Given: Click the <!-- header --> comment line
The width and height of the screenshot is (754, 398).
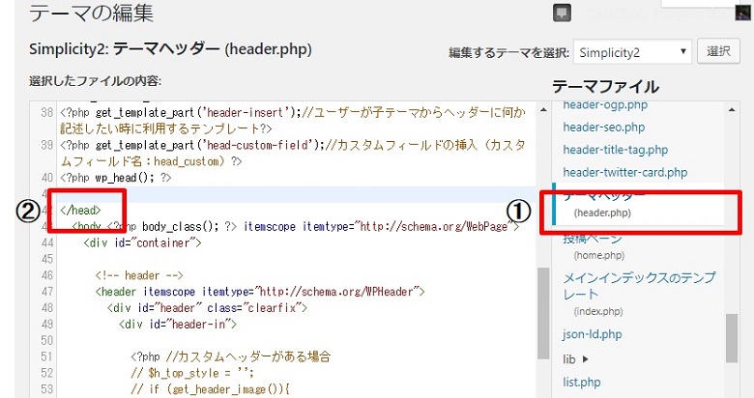Looking at the screenshot, I should [139, 275].
